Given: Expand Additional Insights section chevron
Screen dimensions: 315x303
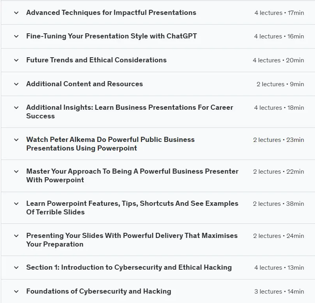Looking at the screenshot, I should point(16,108).
